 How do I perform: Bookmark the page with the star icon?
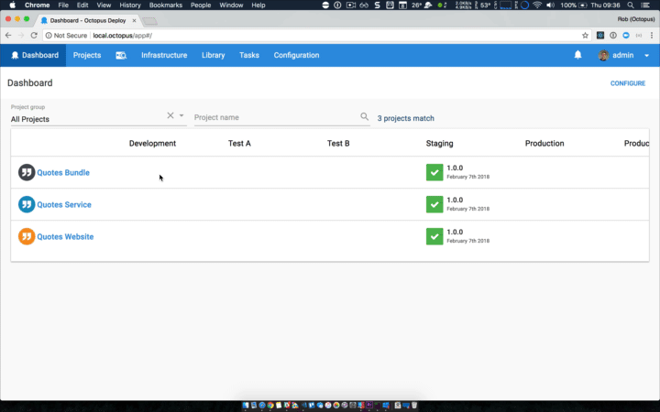tap(585, 36)
